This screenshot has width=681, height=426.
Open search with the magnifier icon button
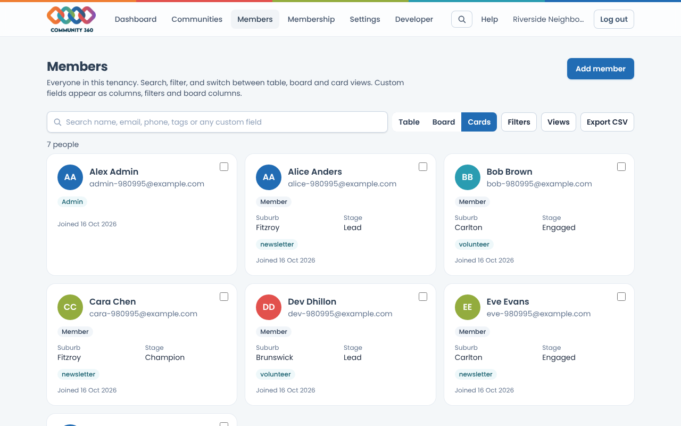tap(462, 19)
